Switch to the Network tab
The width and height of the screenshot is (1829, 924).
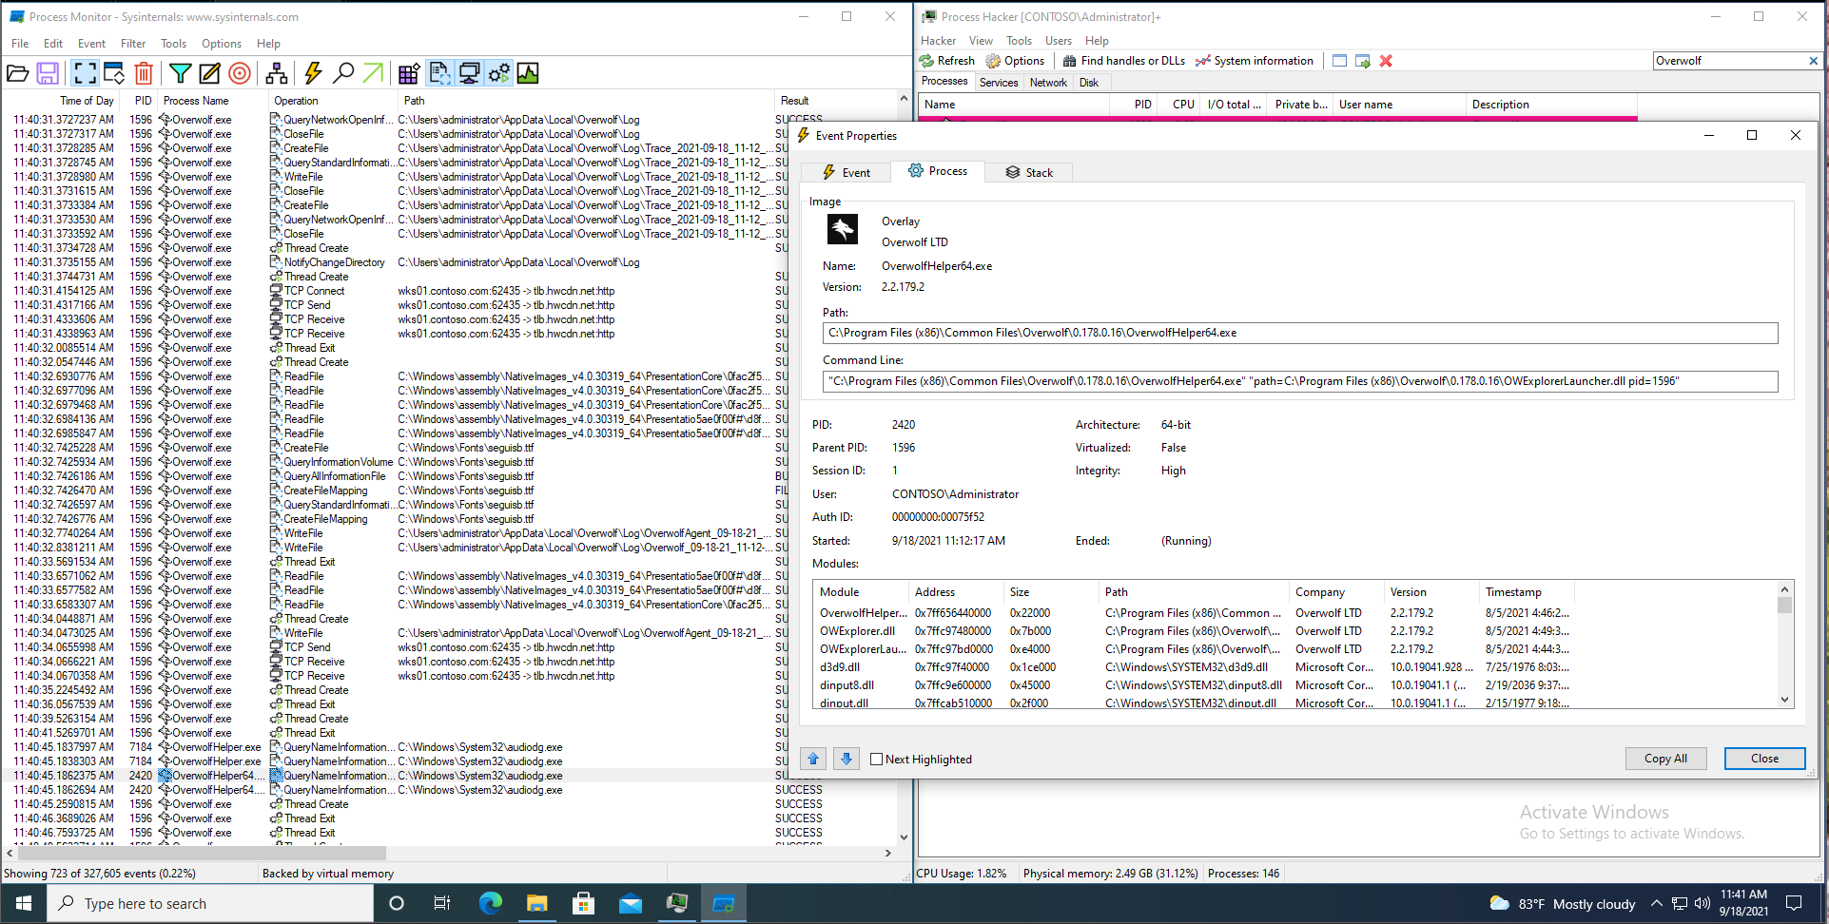click(1048, 83)
